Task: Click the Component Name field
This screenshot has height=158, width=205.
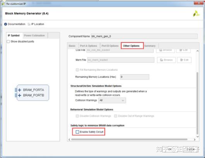Action: coord(144,36)
